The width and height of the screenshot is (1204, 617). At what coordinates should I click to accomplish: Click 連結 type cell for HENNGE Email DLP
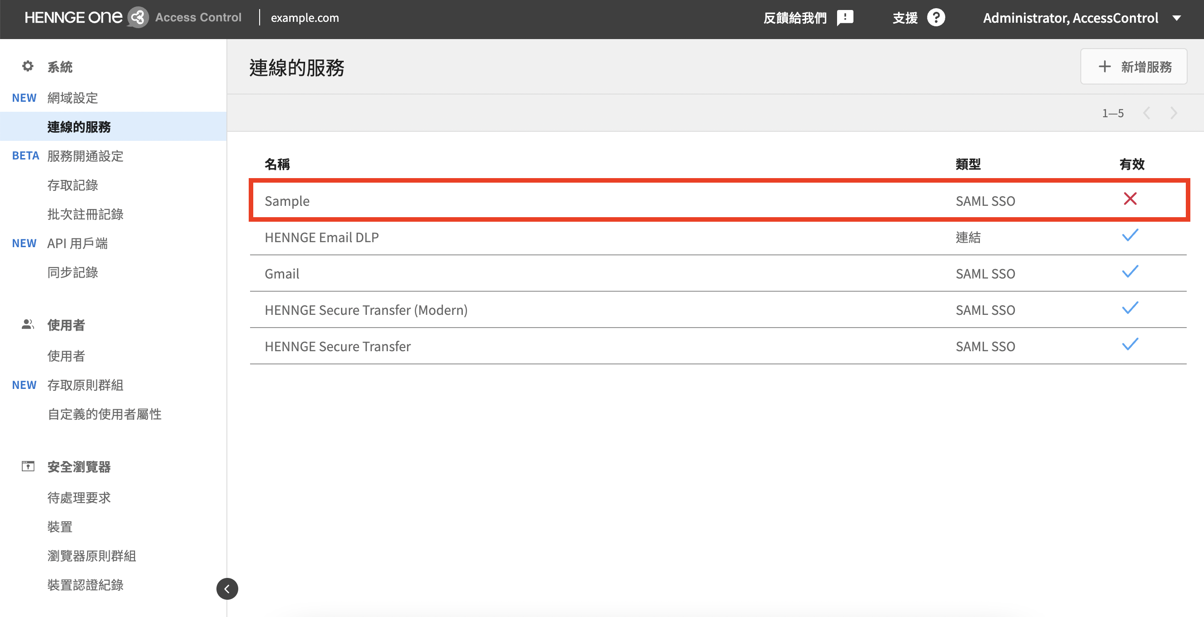pyautogui.click(x=968, y=237)
